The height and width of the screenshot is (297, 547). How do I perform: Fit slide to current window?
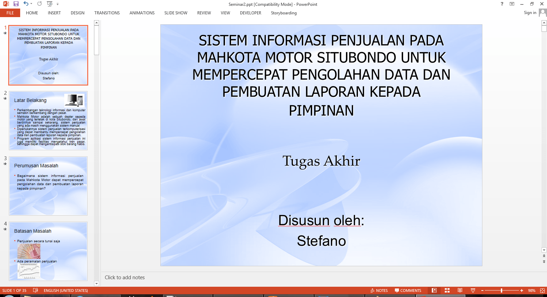542,290
